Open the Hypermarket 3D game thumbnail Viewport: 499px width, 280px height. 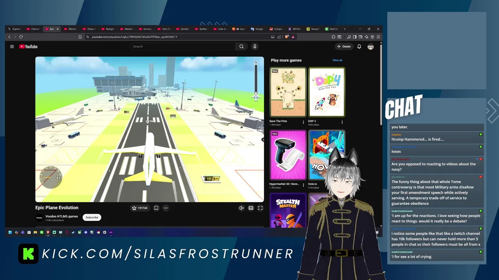(x=288, y=155)
